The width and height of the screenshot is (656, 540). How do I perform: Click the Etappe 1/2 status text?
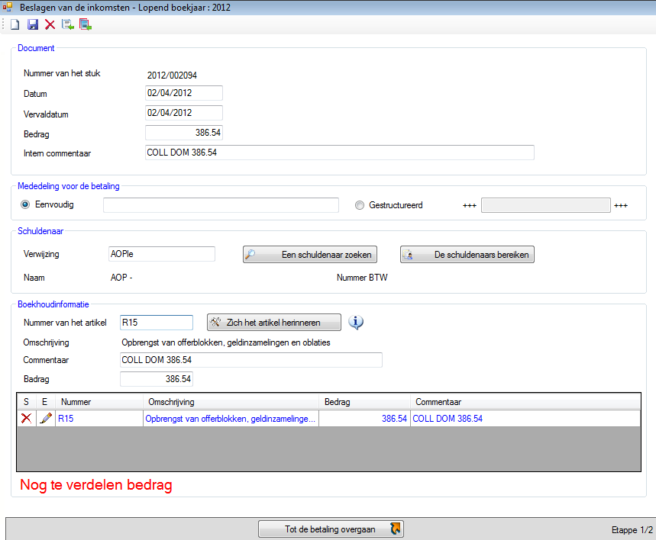632,530
